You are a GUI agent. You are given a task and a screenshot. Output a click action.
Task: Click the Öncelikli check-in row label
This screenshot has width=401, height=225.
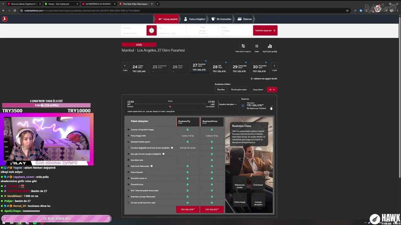tap(139, 178)
